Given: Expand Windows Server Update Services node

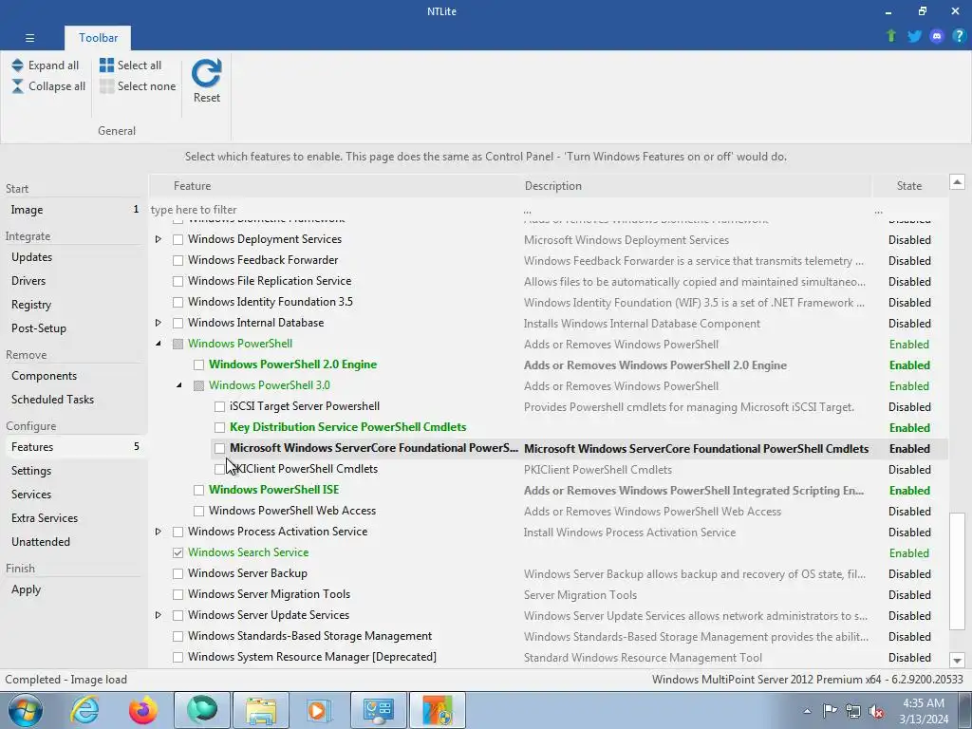Looking at the screenshot, I should click(159, 615).
